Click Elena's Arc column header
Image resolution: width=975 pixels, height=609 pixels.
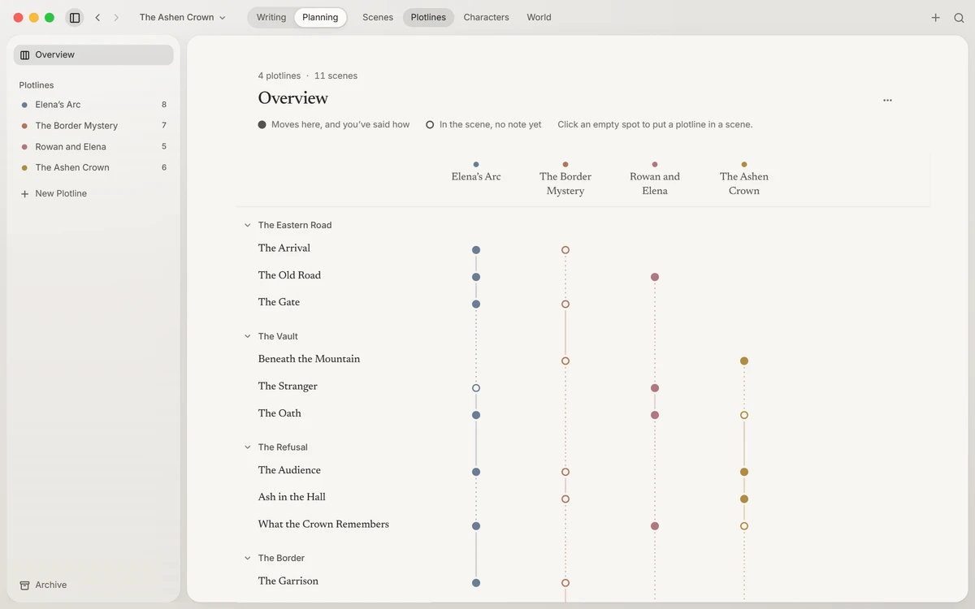[x=476, y=172]
